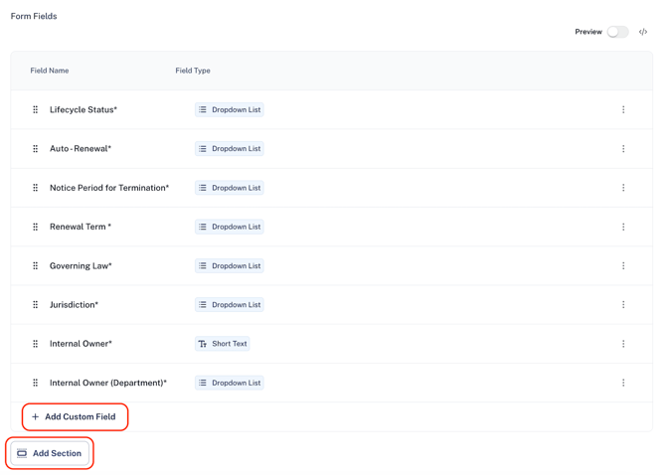The width and height of the screenshot is (666, 475).
Task: Click Add Custom Field button
Action: (75, 416)
